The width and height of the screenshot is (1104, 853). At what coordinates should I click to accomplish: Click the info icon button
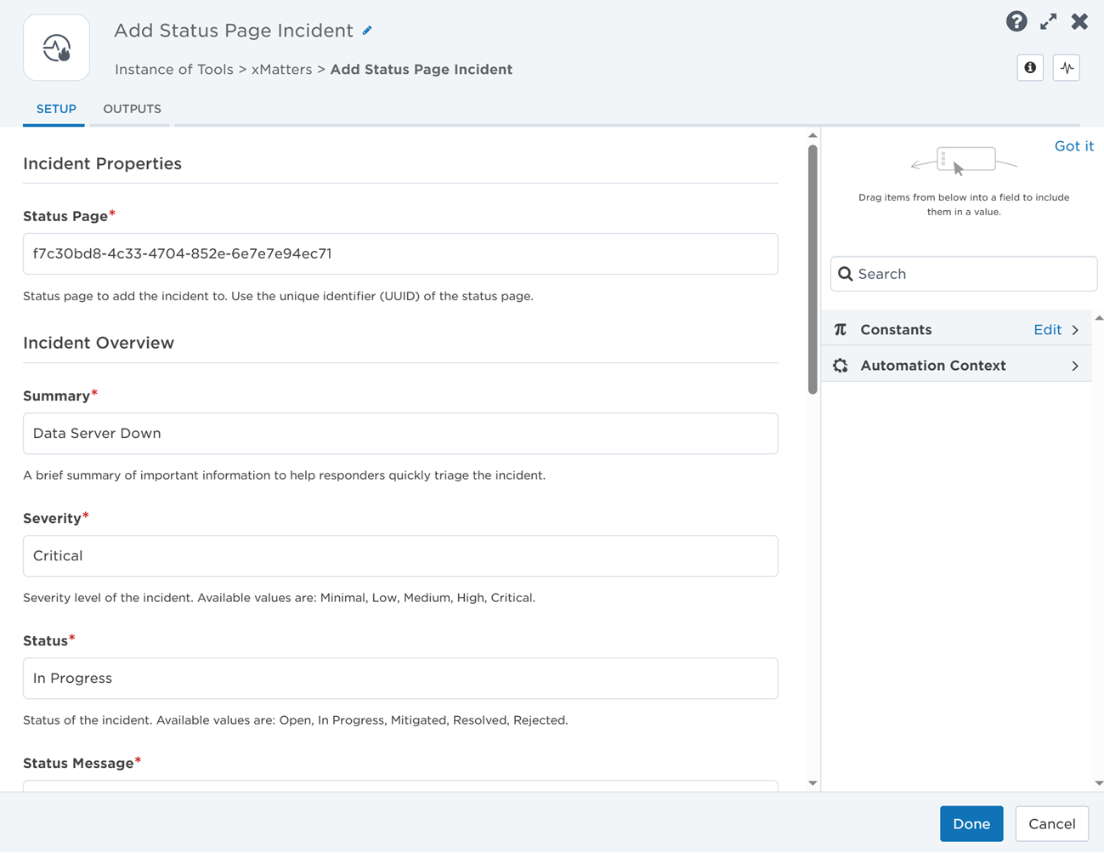1030,68
